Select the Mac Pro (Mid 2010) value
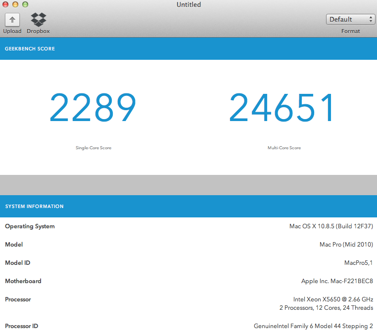377x335 pixels. [346, 245]
